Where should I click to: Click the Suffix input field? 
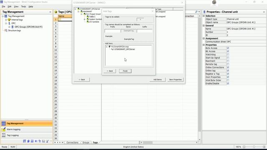[x=145, y=31]
